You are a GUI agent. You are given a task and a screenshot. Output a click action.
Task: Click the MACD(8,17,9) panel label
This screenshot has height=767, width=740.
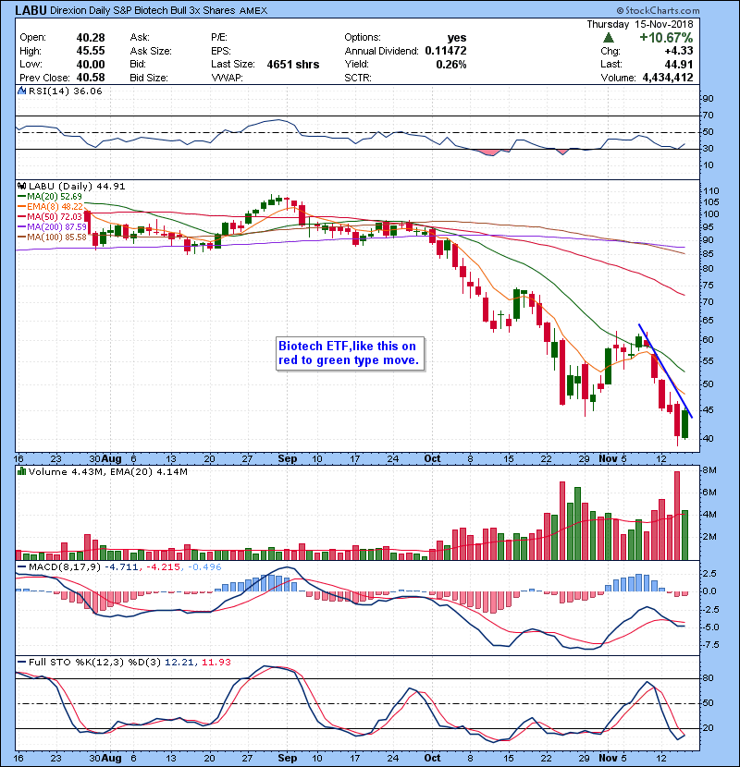(x=65, y=567)
